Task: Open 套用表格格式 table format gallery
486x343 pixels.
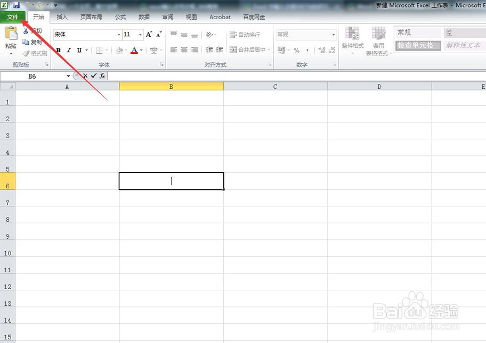Action: [378, 41]
